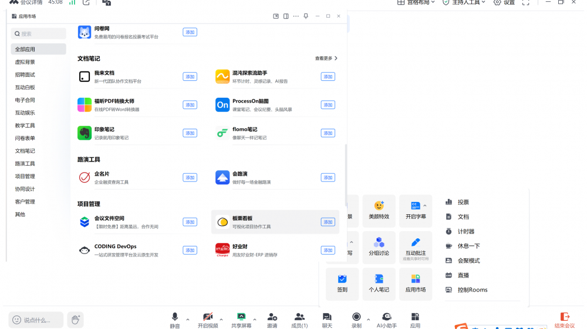Expand video options arrow beside 开启视频
The height and width of the screenshot is (329, 587).
pyautogui.click(x=221, y=320)
